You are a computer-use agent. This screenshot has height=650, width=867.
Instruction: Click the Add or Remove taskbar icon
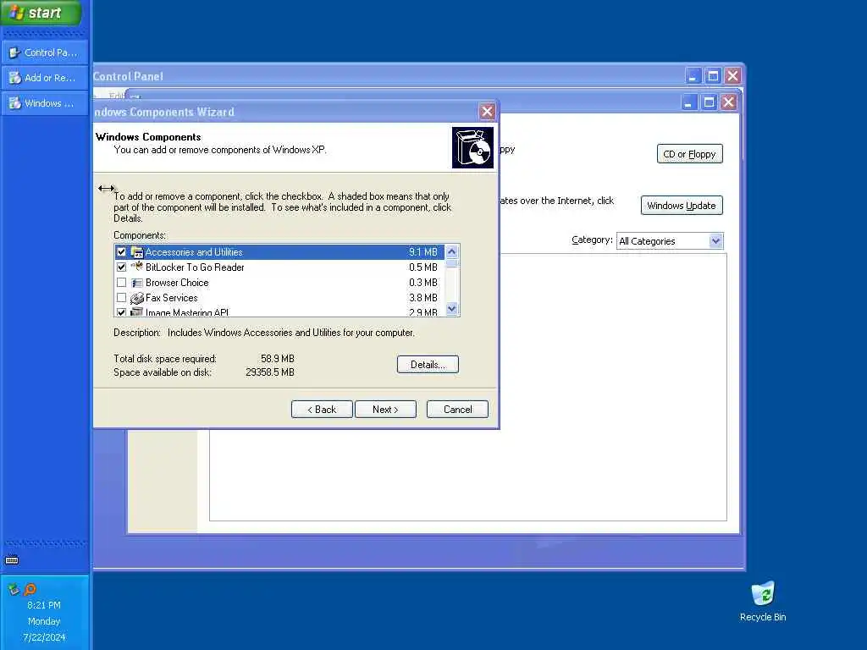coord(15,78)
